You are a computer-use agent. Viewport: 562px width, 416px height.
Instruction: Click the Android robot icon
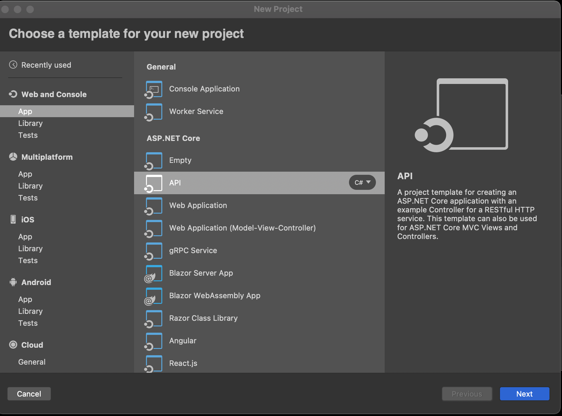point(13,282)
